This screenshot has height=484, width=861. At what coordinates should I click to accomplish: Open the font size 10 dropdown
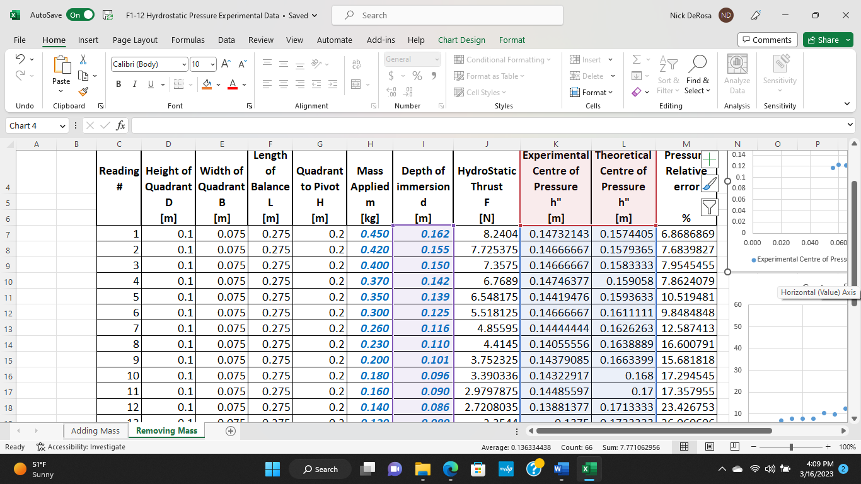point(213,64)
